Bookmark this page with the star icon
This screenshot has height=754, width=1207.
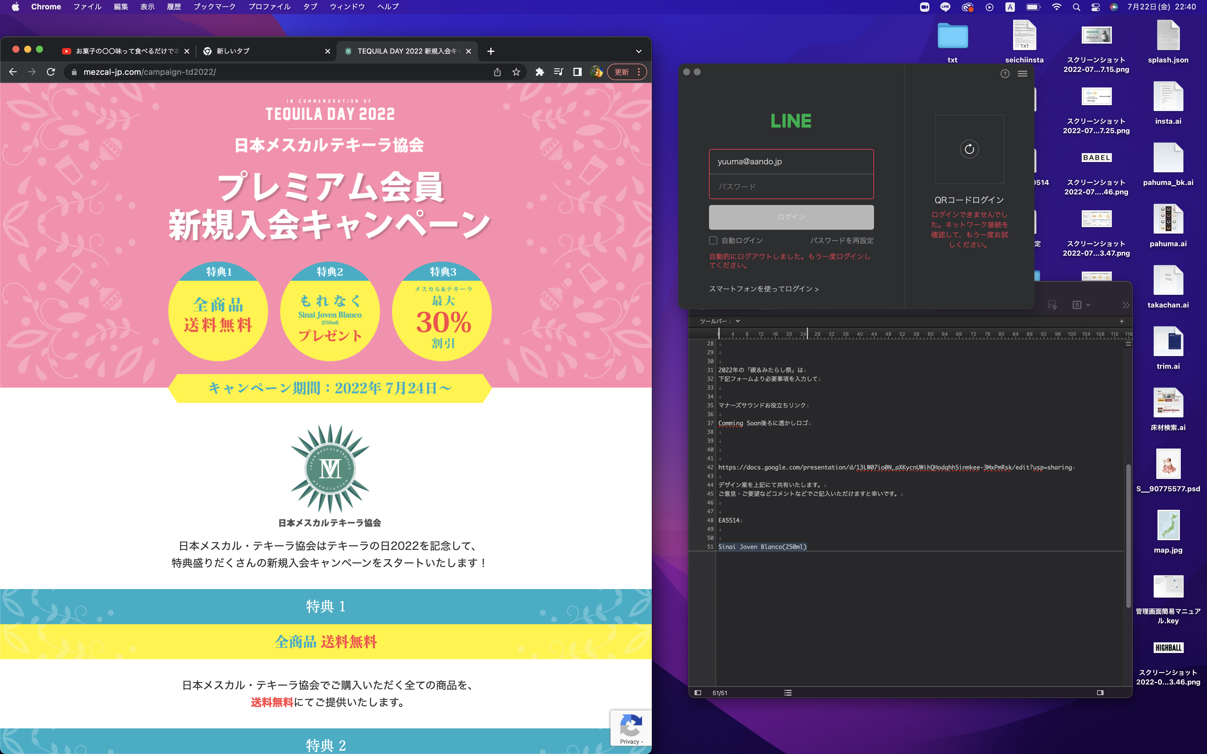click(516, 72)
